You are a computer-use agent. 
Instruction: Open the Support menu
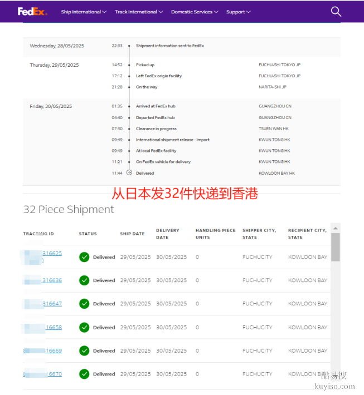[x=238, y=12]
